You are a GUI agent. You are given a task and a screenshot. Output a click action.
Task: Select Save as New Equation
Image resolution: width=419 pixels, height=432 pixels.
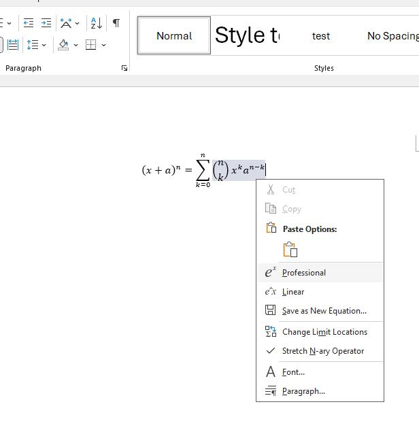click(320, 310)
